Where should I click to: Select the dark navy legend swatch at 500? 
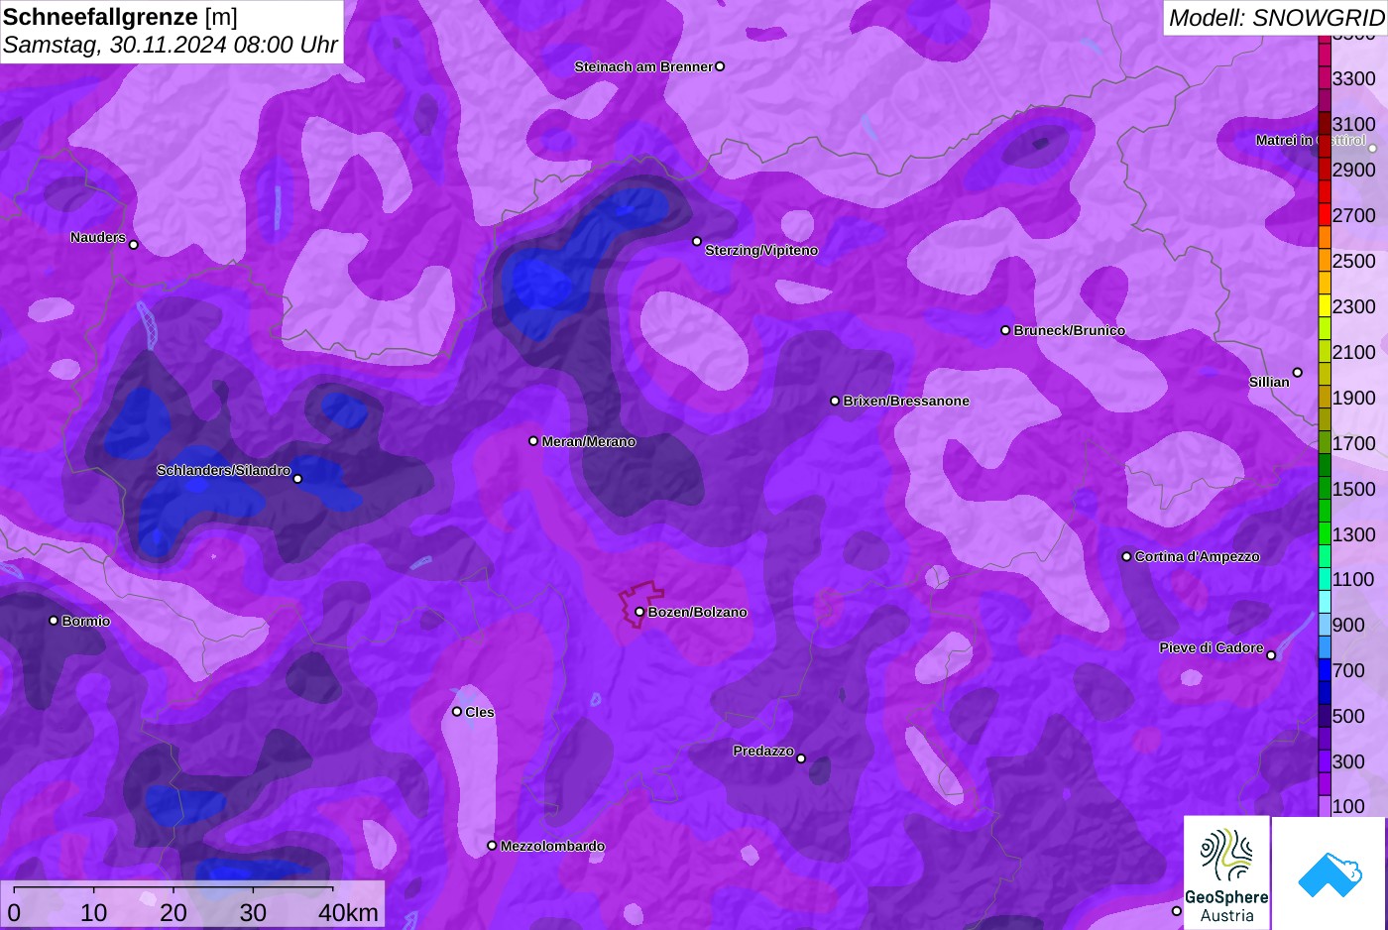tap(1325, 716)
